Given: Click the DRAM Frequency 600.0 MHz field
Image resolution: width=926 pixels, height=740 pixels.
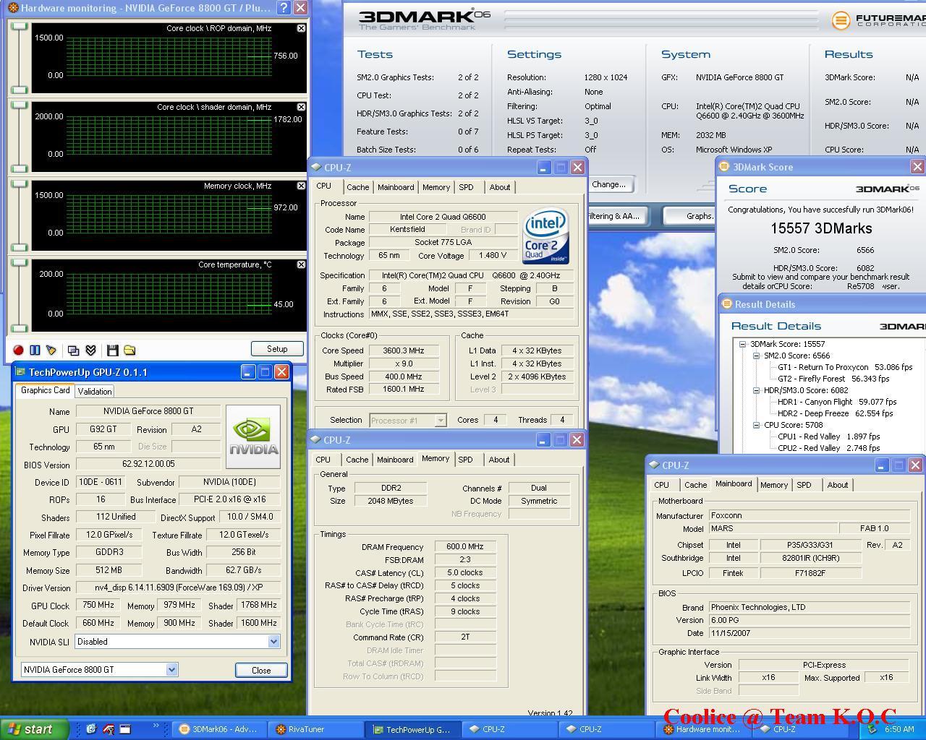Looking at the screenshot, I should click(465, 547).
